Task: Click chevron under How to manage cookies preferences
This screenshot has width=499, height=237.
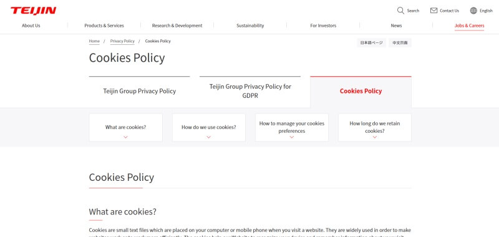Action: 292,137
